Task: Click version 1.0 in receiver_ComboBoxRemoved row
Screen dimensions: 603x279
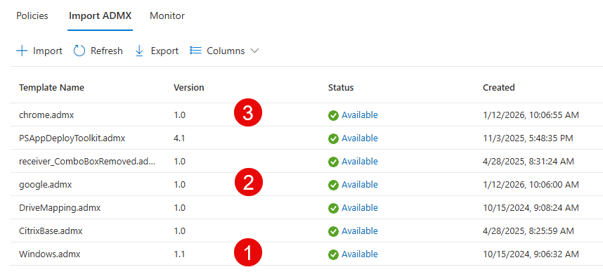Action: tap(180, 162)
